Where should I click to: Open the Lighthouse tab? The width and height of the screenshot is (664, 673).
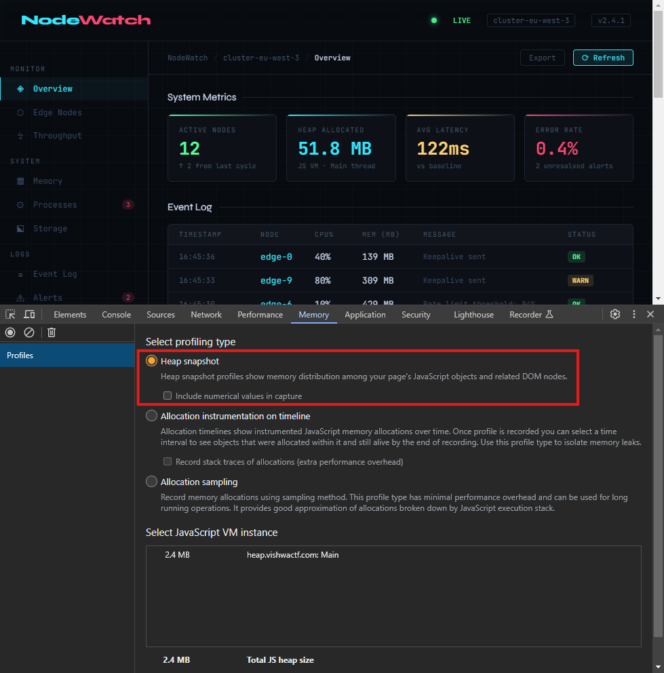point(474,315)
